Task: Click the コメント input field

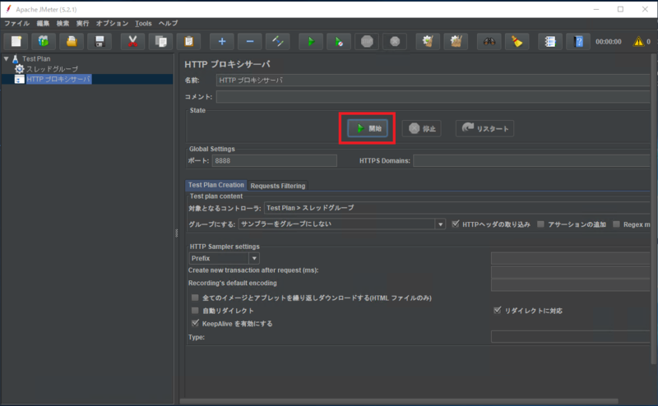Action: click(433, 97)
